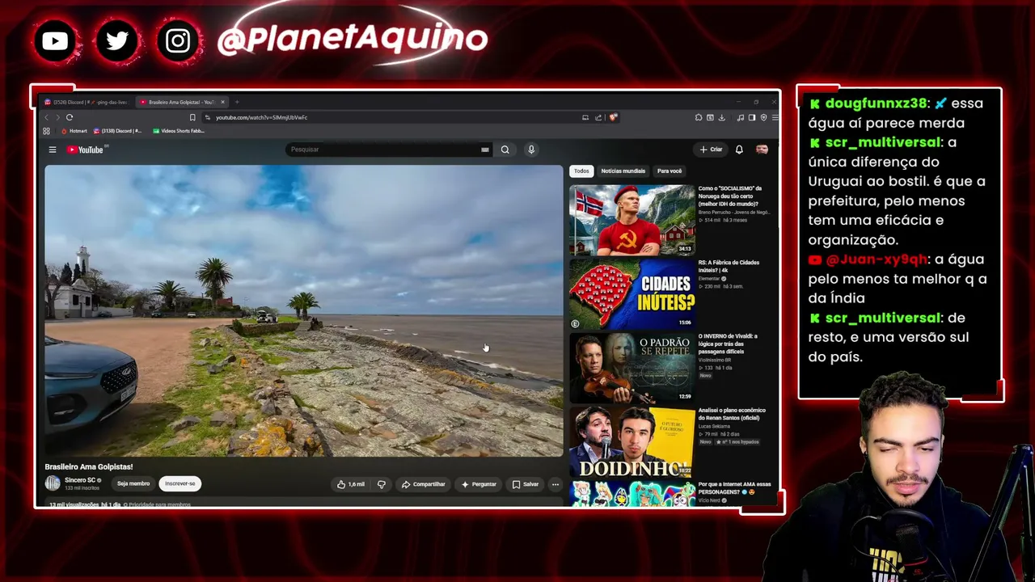1035x582 pixels.
Task: Click the Seja membro button
Action: (133, 483)
